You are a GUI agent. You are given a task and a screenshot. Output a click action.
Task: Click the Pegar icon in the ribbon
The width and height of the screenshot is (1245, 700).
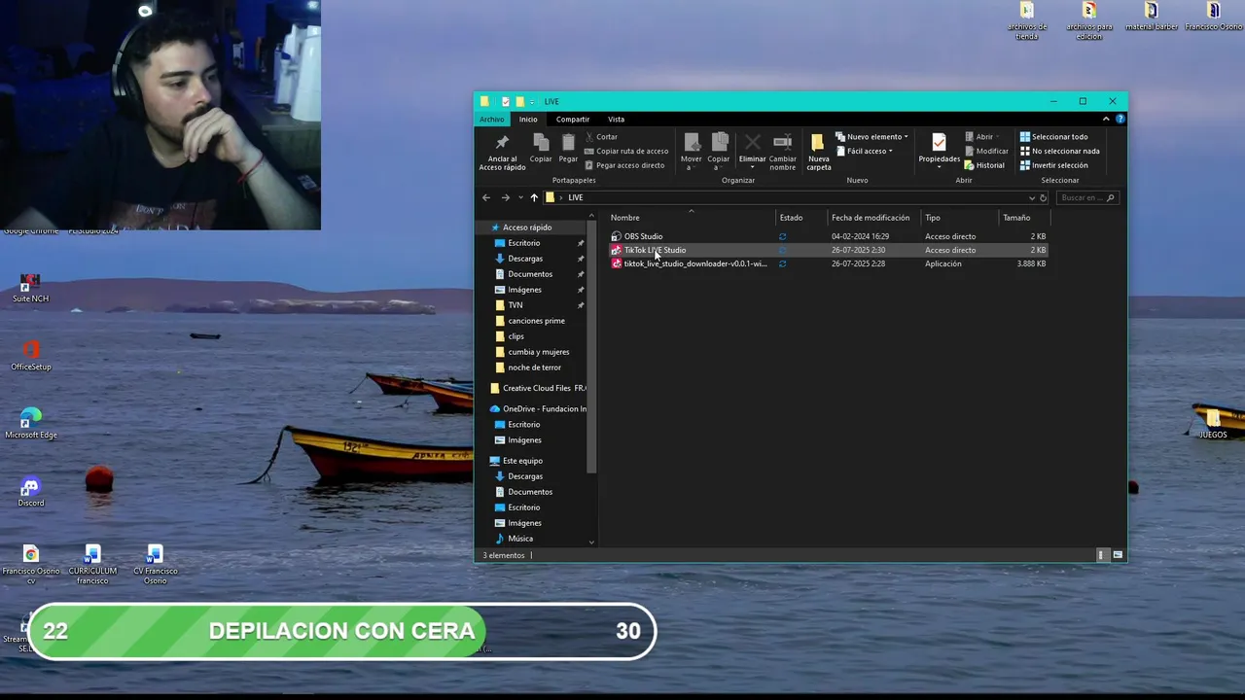[568, 142]
